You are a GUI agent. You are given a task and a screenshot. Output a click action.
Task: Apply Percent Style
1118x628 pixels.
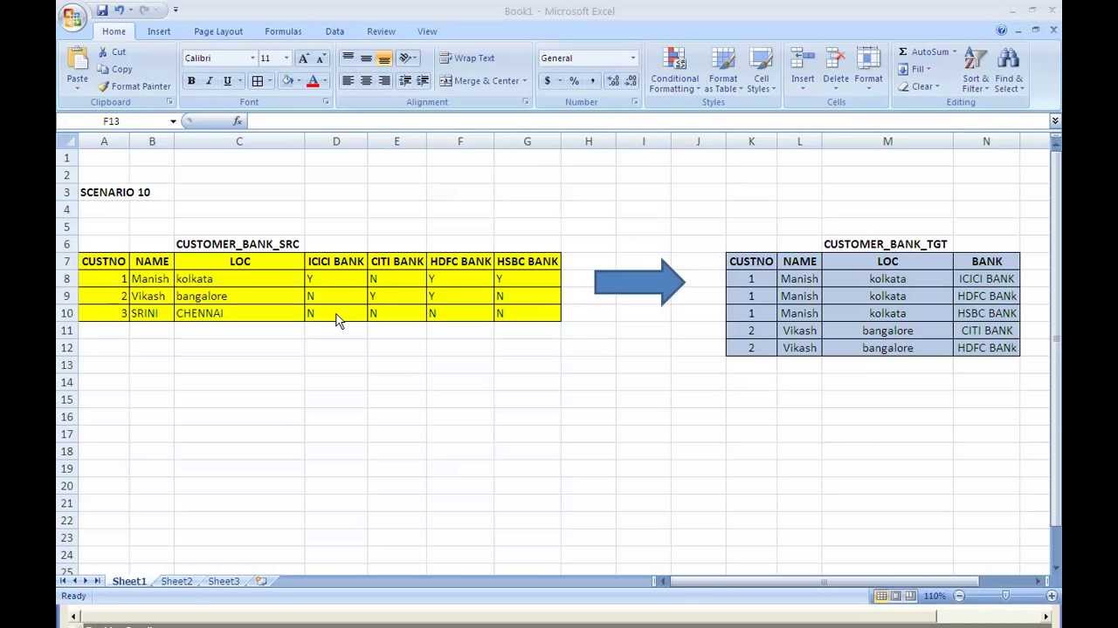574,81
